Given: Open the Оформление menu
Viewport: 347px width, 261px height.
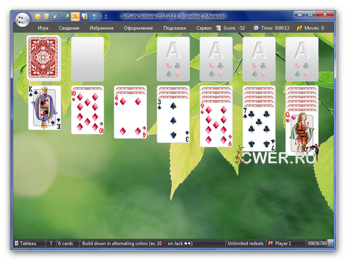Looking at the screenshot, I should click(138, 27).
